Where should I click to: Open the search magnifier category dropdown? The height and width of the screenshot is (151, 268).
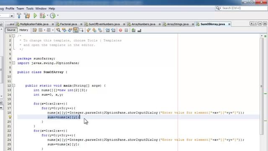[218, 8]
